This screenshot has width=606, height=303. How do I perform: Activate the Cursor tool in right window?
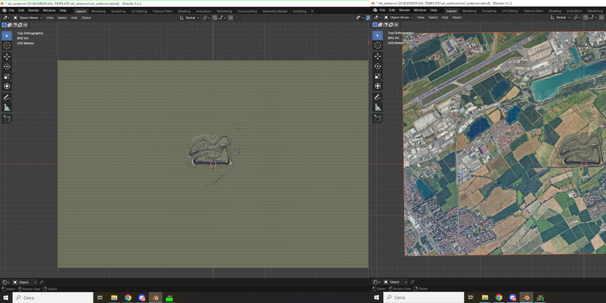378,45
